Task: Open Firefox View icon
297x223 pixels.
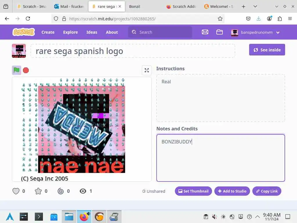Action: tap(6, 6)
